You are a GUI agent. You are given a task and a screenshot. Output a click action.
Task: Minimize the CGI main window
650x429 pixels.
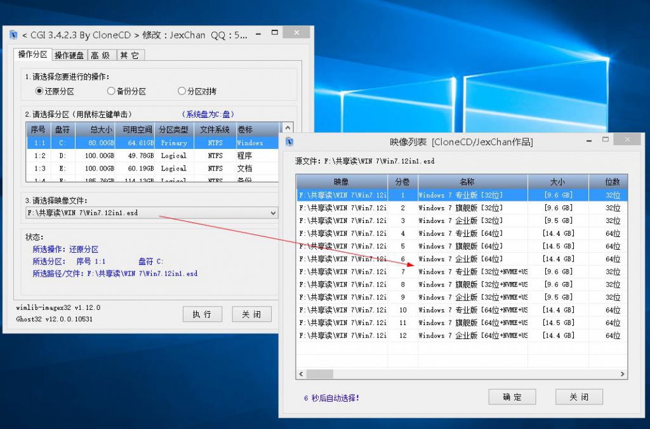[x=259, y=34]
